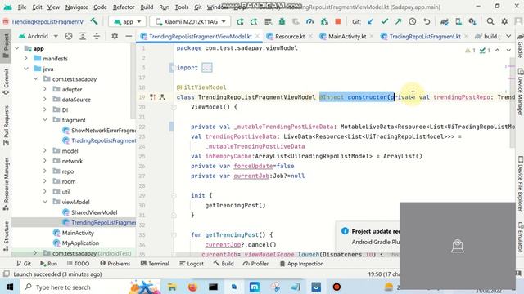Click Collapse All icon in project panel
The width and height of the screenshot is (524, 294).
97,36
